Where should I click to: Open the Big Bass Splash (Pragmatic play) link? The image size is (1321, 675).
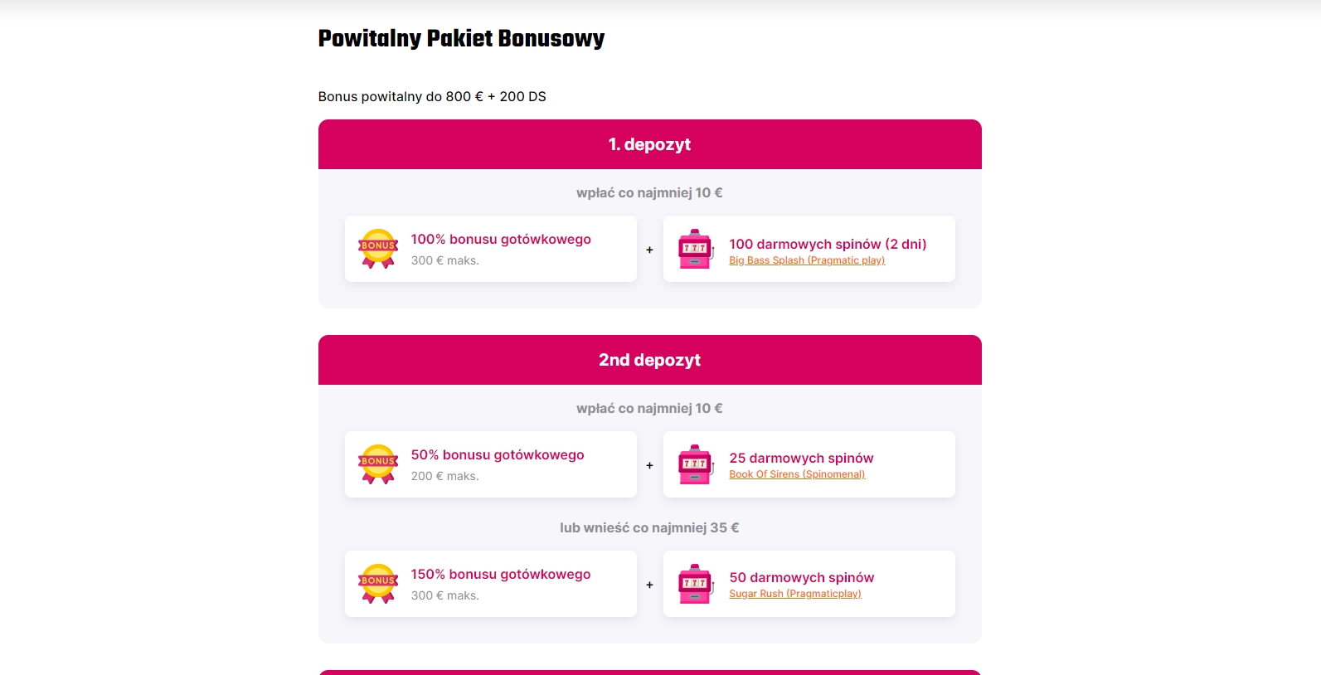(807, 260)
